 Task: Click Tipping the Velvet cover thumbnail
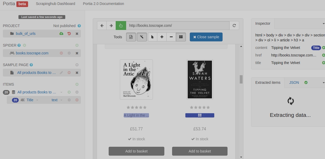[x=200, y=79]
